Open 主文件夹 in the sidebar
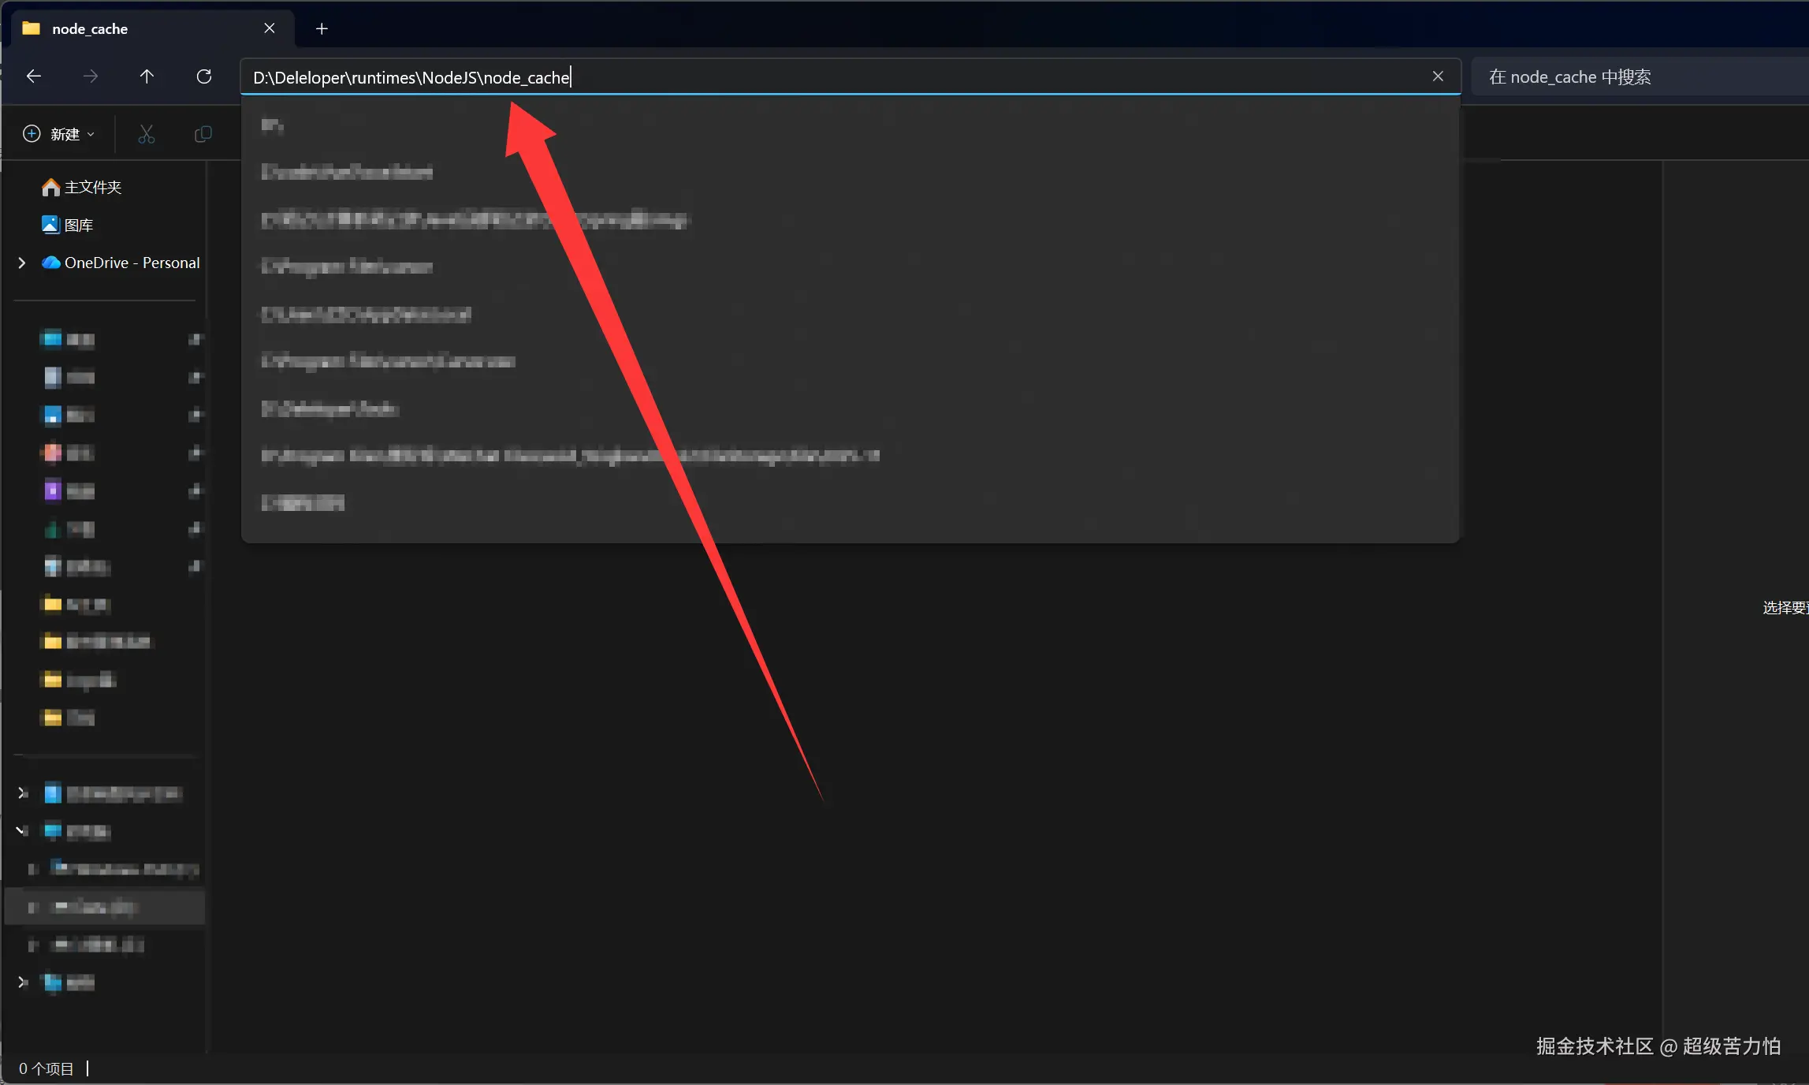This screenshot has width=1809, height=1085. coord(92,187)
